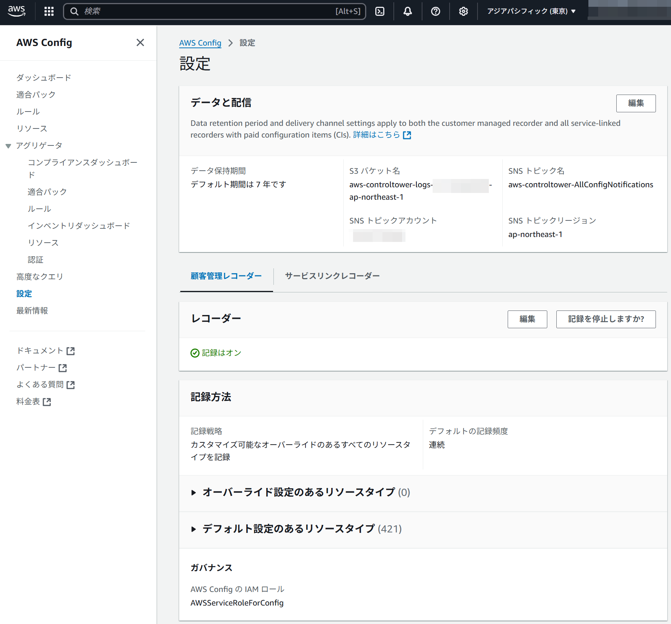Click the external link icon beside ドキュメント
Image resolution: width=671 pixels, height=624 pixels.
[71, 351]
